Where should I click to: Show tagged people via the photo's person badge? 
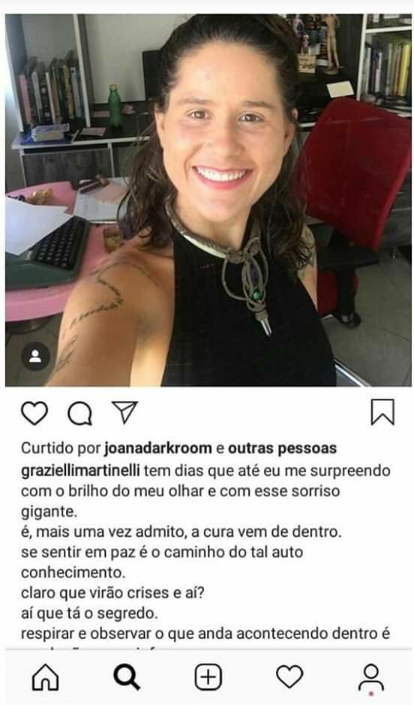point(35,356)
